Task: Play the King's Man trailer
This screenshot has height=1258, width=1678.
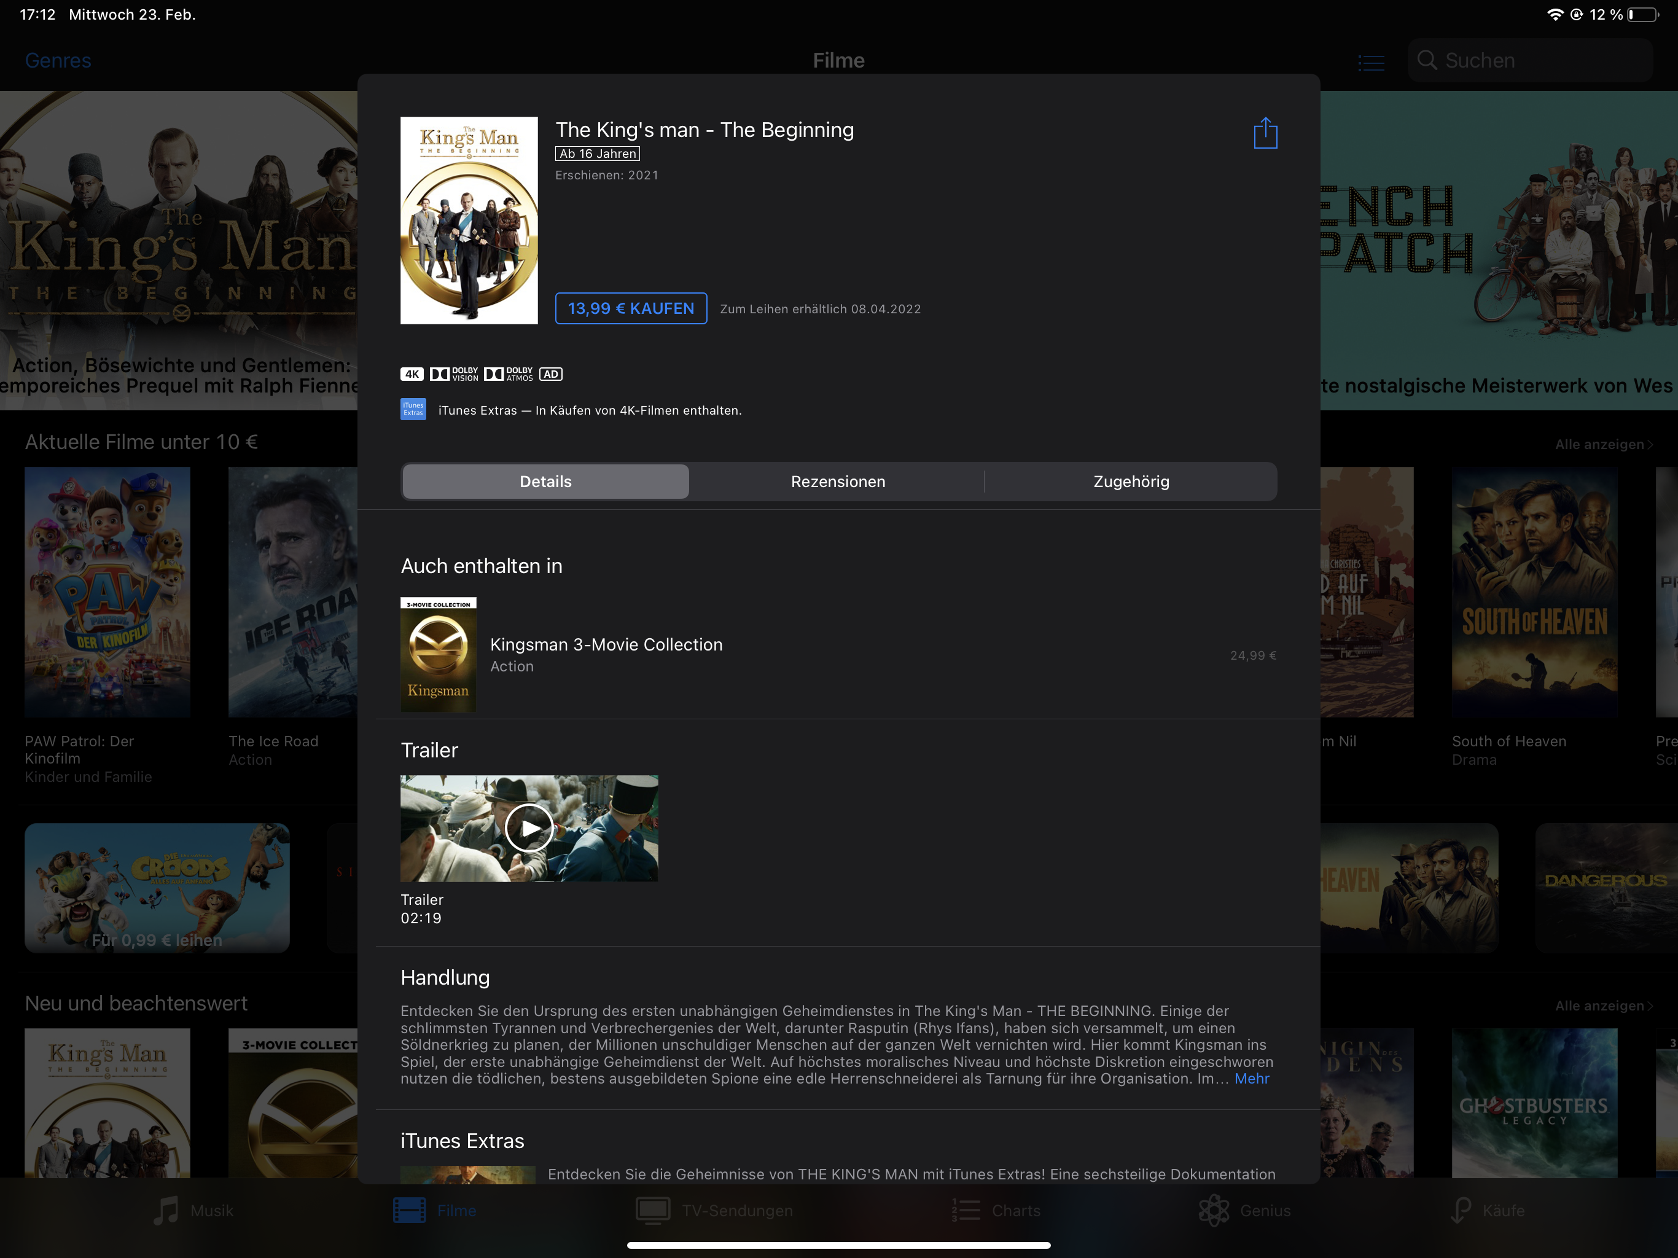Action: click(x=529, y=828)
